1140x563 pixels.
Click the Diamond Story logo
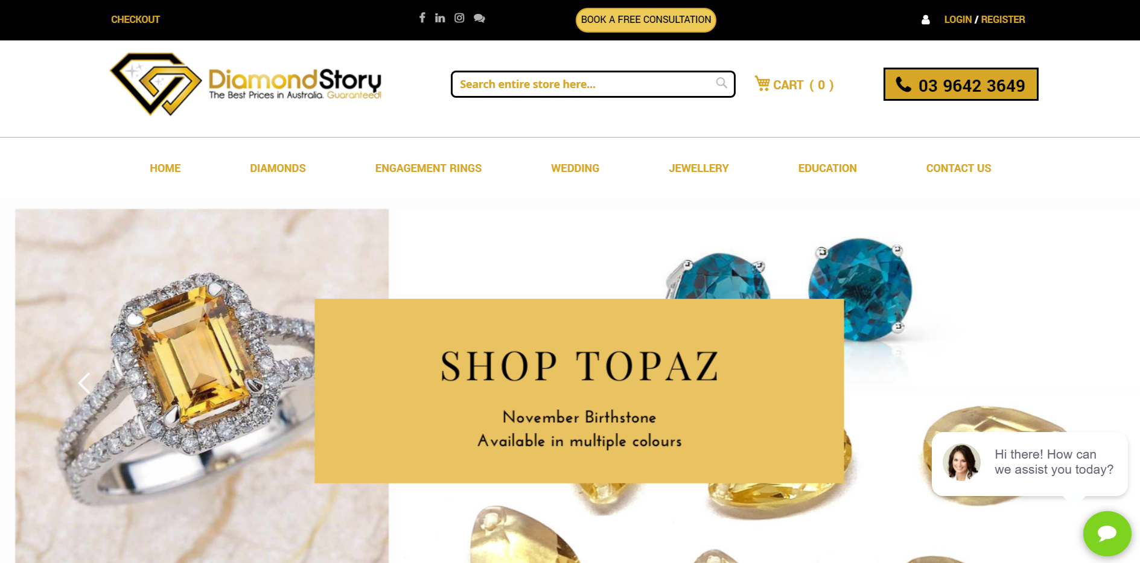246,84
